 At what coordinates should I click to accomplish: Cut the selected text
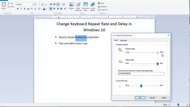(x=10, y=3)
